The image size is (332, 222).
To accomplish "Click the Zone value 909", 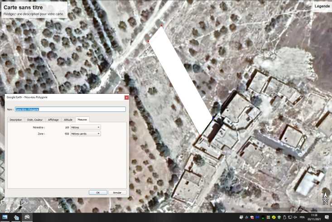I will tap(67, 134).
